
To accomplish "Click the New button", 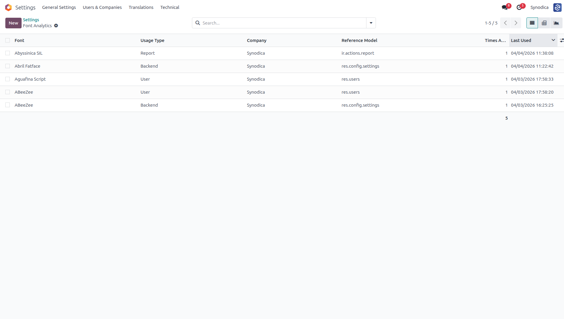I will (x=13, y=23).
